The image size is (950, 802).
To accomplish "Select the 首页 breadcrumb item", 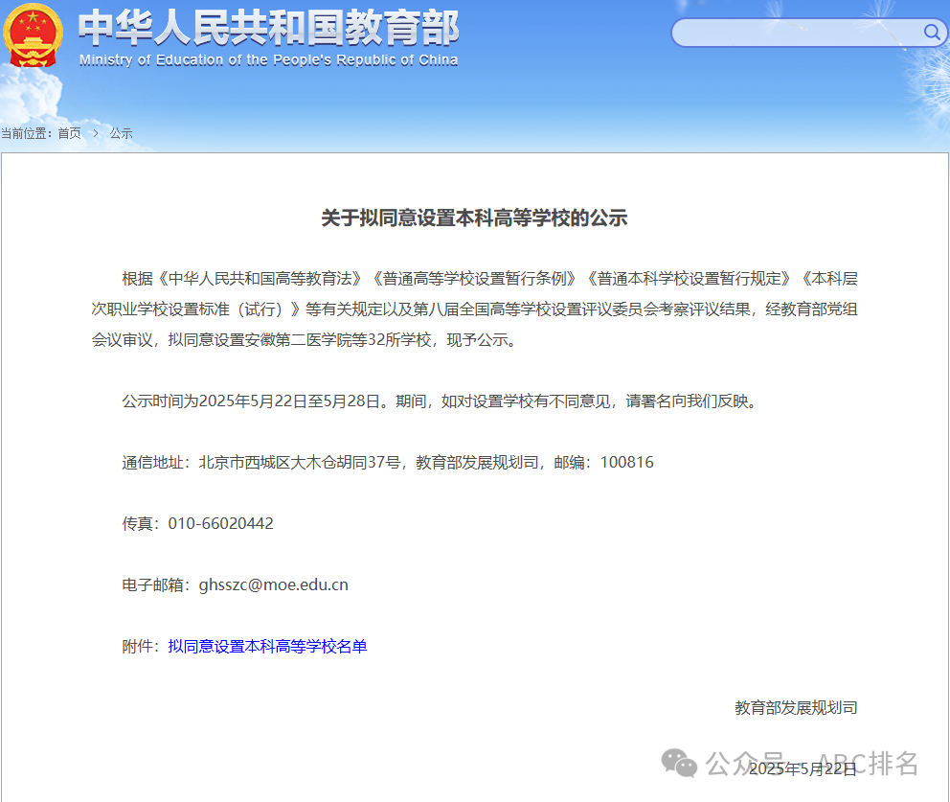I will [68, 134].
